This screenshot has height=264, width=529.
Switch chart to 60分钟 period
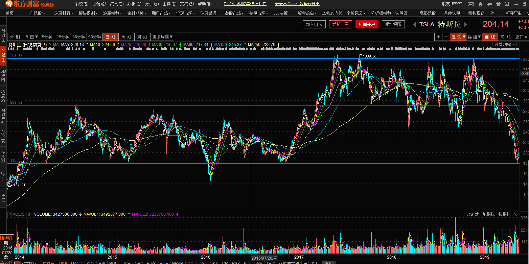pyautogui.click(x=95, y=37)
